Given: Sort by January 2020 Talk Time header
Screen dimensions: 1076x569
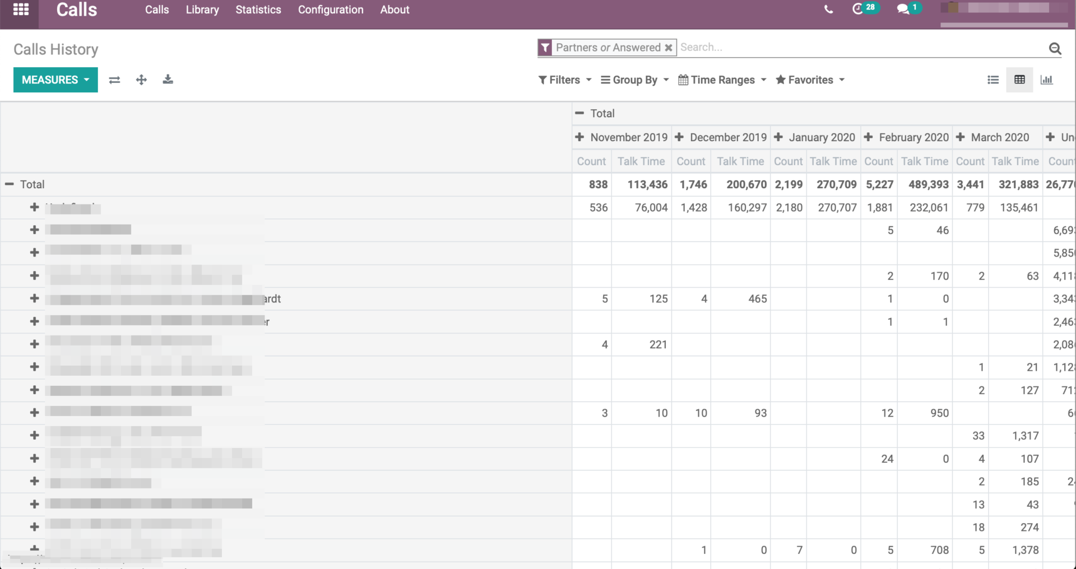Looking at the screenshot, I should 833,161.
